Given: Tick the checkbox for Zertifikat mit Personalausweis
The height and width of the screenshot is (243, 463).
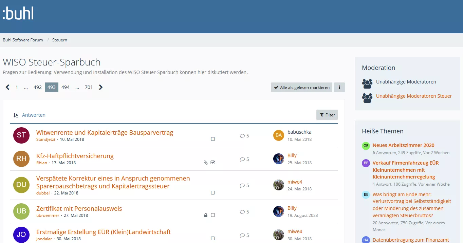Looking at the screenshot, I should [x=213, y=215].
